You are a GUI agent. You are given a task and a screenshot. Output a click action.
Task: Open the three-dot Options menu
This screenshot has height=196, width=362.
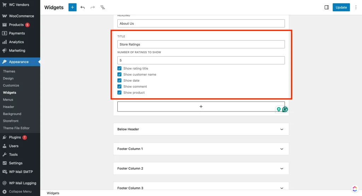(356, 7)
